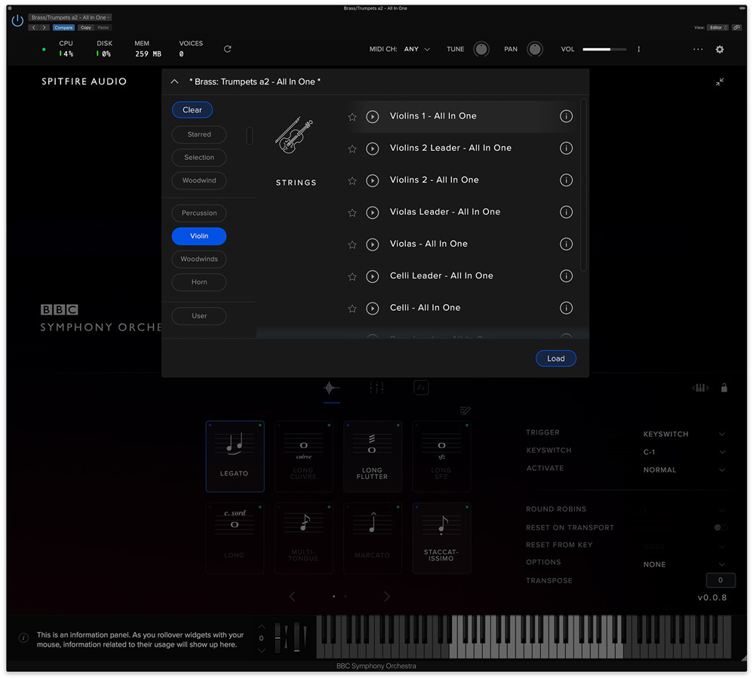This screenshot has height=679, width=753.
Task: Click the padlock lock icon
Action: [x=724, y=388]
